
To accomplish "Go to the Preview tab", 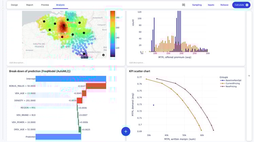I will (x=45, y=5).
